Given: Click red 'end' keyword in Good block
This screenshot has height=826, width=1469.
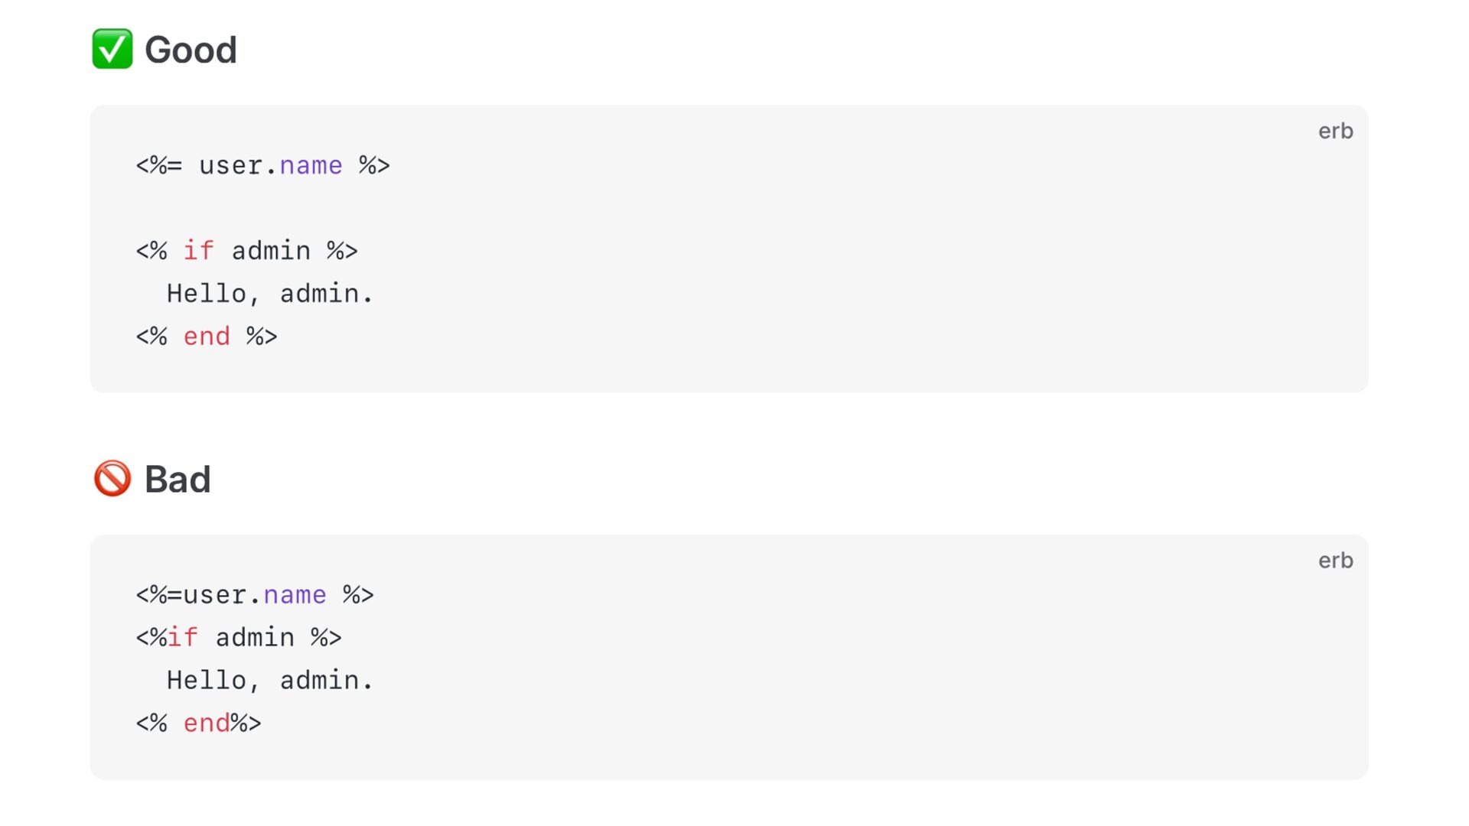Looking at the screenshot, I should (x=207, y=337).
